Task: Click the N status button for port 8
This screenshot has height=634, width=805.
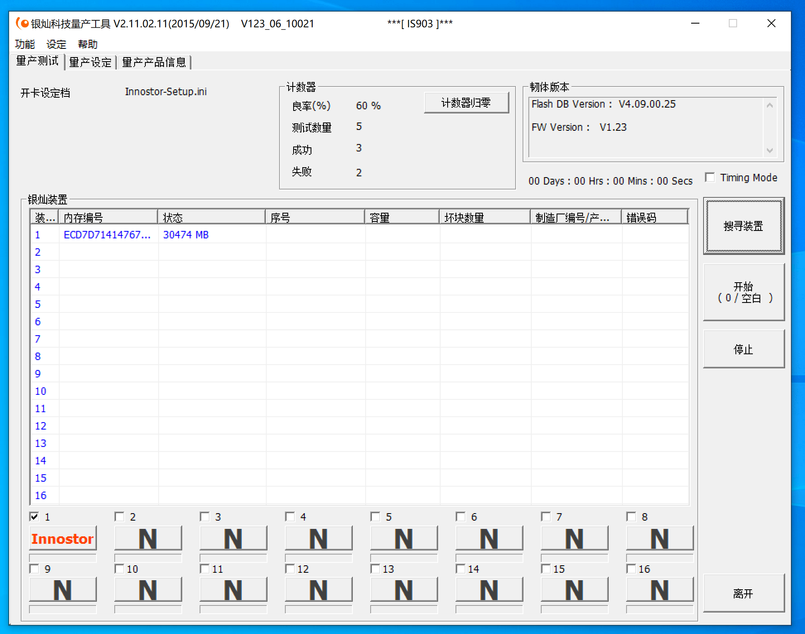Action: pos(660,538)
